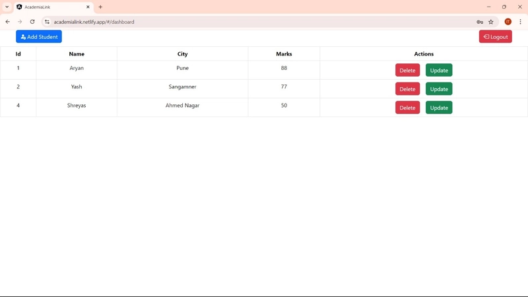Select the Name column header
The height and width of the screenshot is (297, 528).
click(77, 54)
